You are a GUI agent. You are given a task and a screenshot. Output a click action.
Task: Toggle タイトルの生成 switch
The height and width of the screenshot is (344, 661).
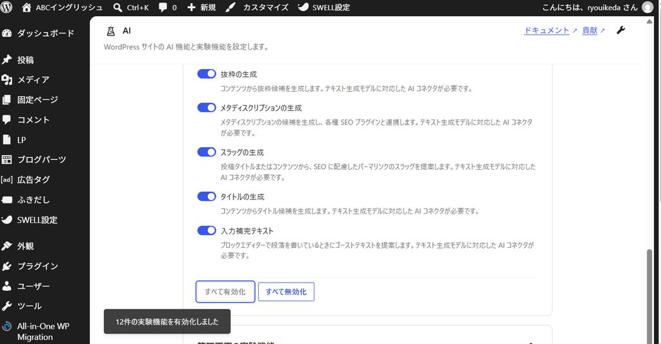(207, 196)
